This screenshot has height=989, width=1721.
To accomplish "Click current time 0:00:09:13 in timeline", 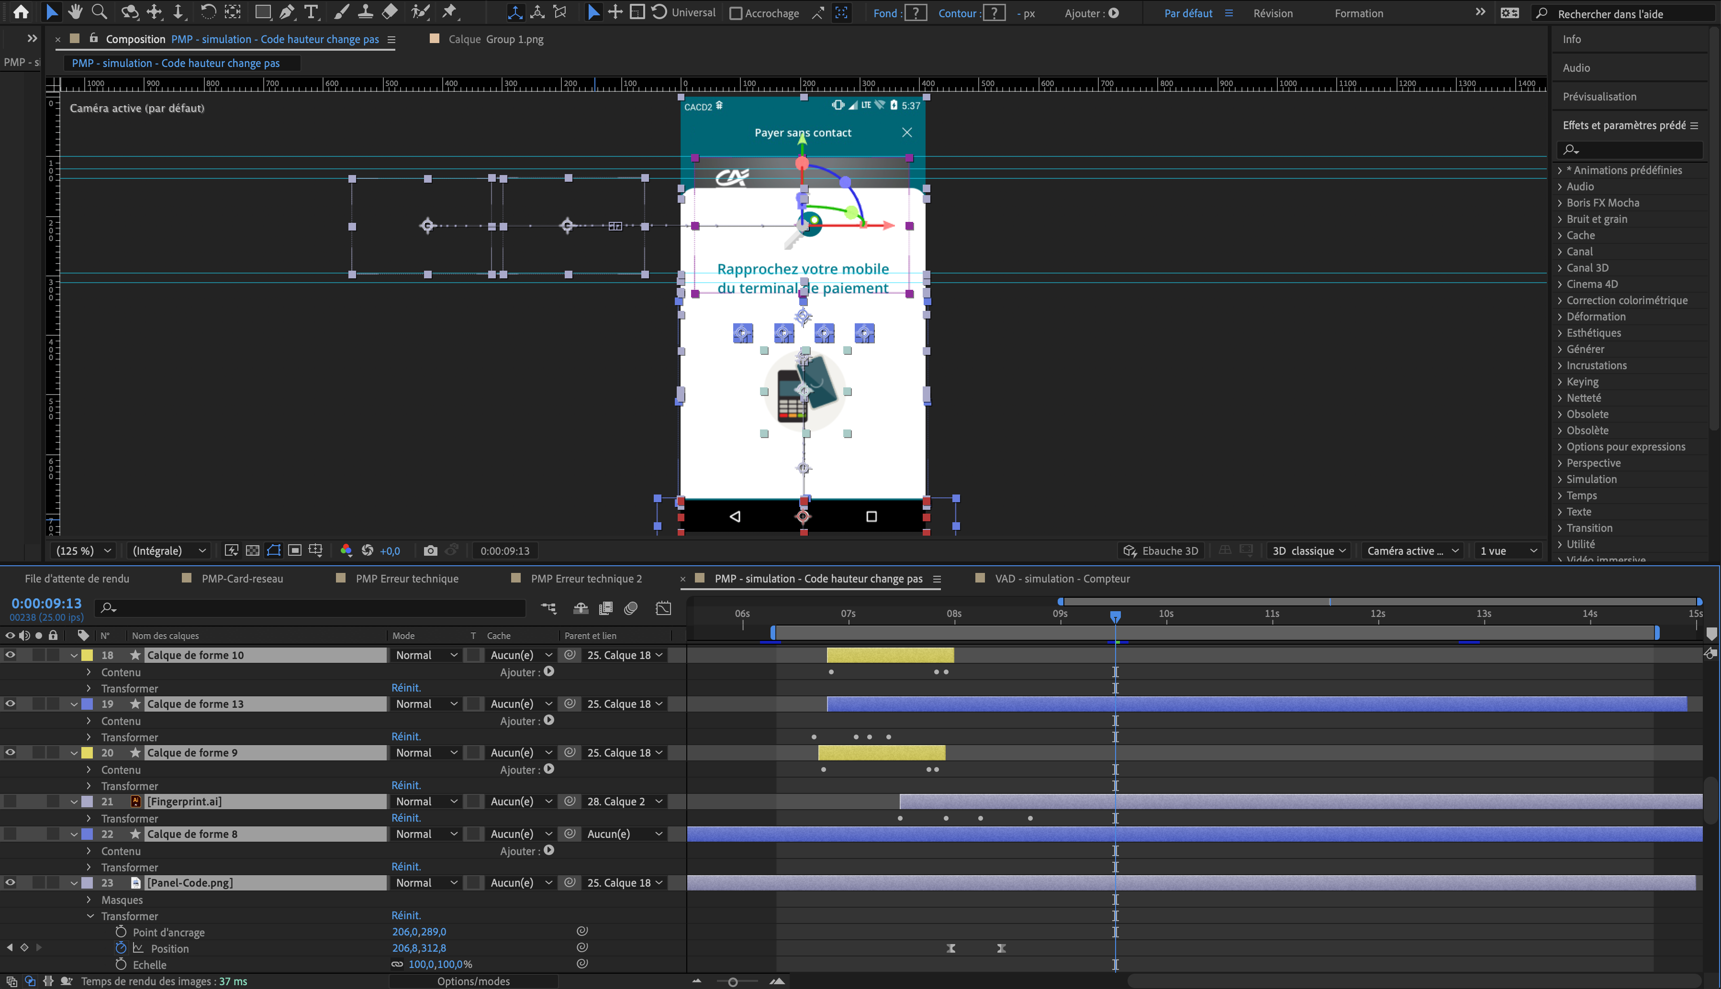I will [x=46, y=604].
